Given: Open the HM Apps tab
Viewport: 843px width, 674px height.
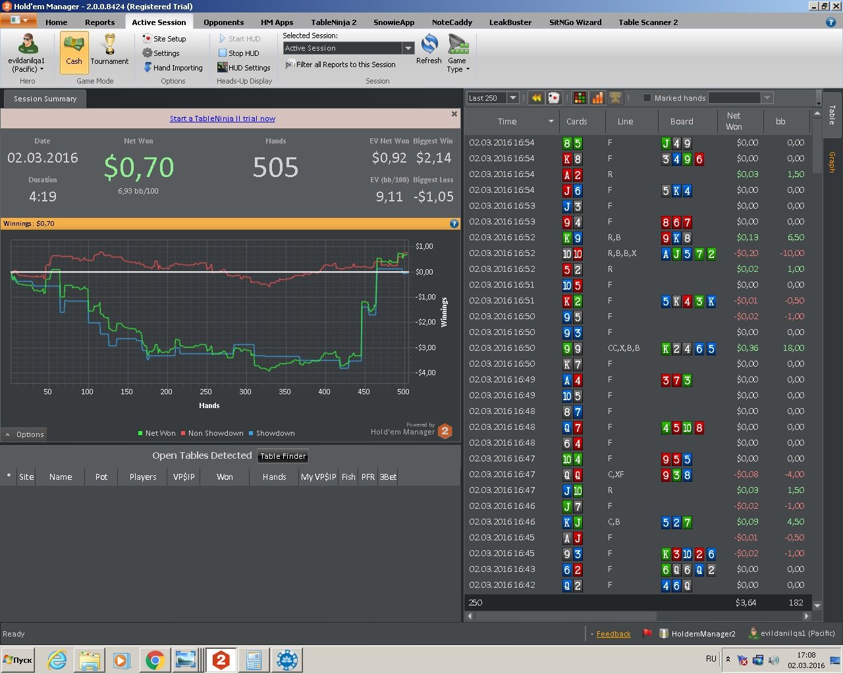Looking at the screenshot, I should 277,22.
